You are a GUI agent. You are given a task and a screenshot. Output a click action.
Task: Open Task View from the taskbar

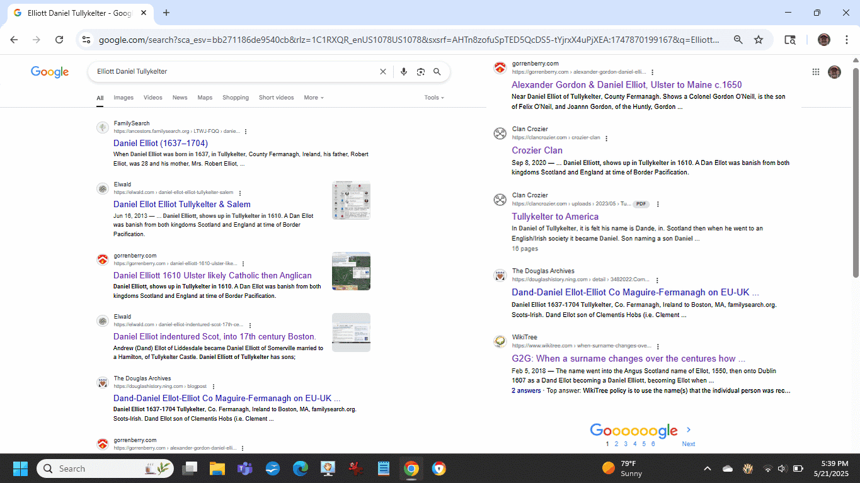(189, 469)
